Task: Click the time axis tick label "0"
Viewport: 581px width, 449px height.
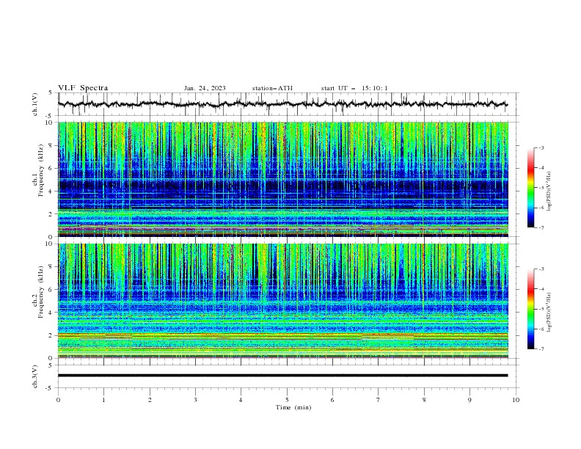Action: point(58,400)
